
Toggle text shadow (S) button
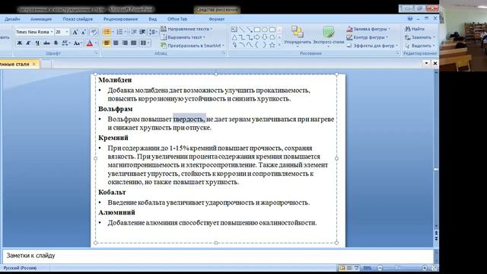pyautogui.click(x=56, y=43)
